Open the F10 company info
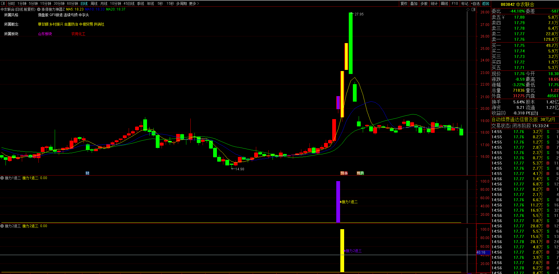This screenshot has height=274, width=559. coord(455,3)
